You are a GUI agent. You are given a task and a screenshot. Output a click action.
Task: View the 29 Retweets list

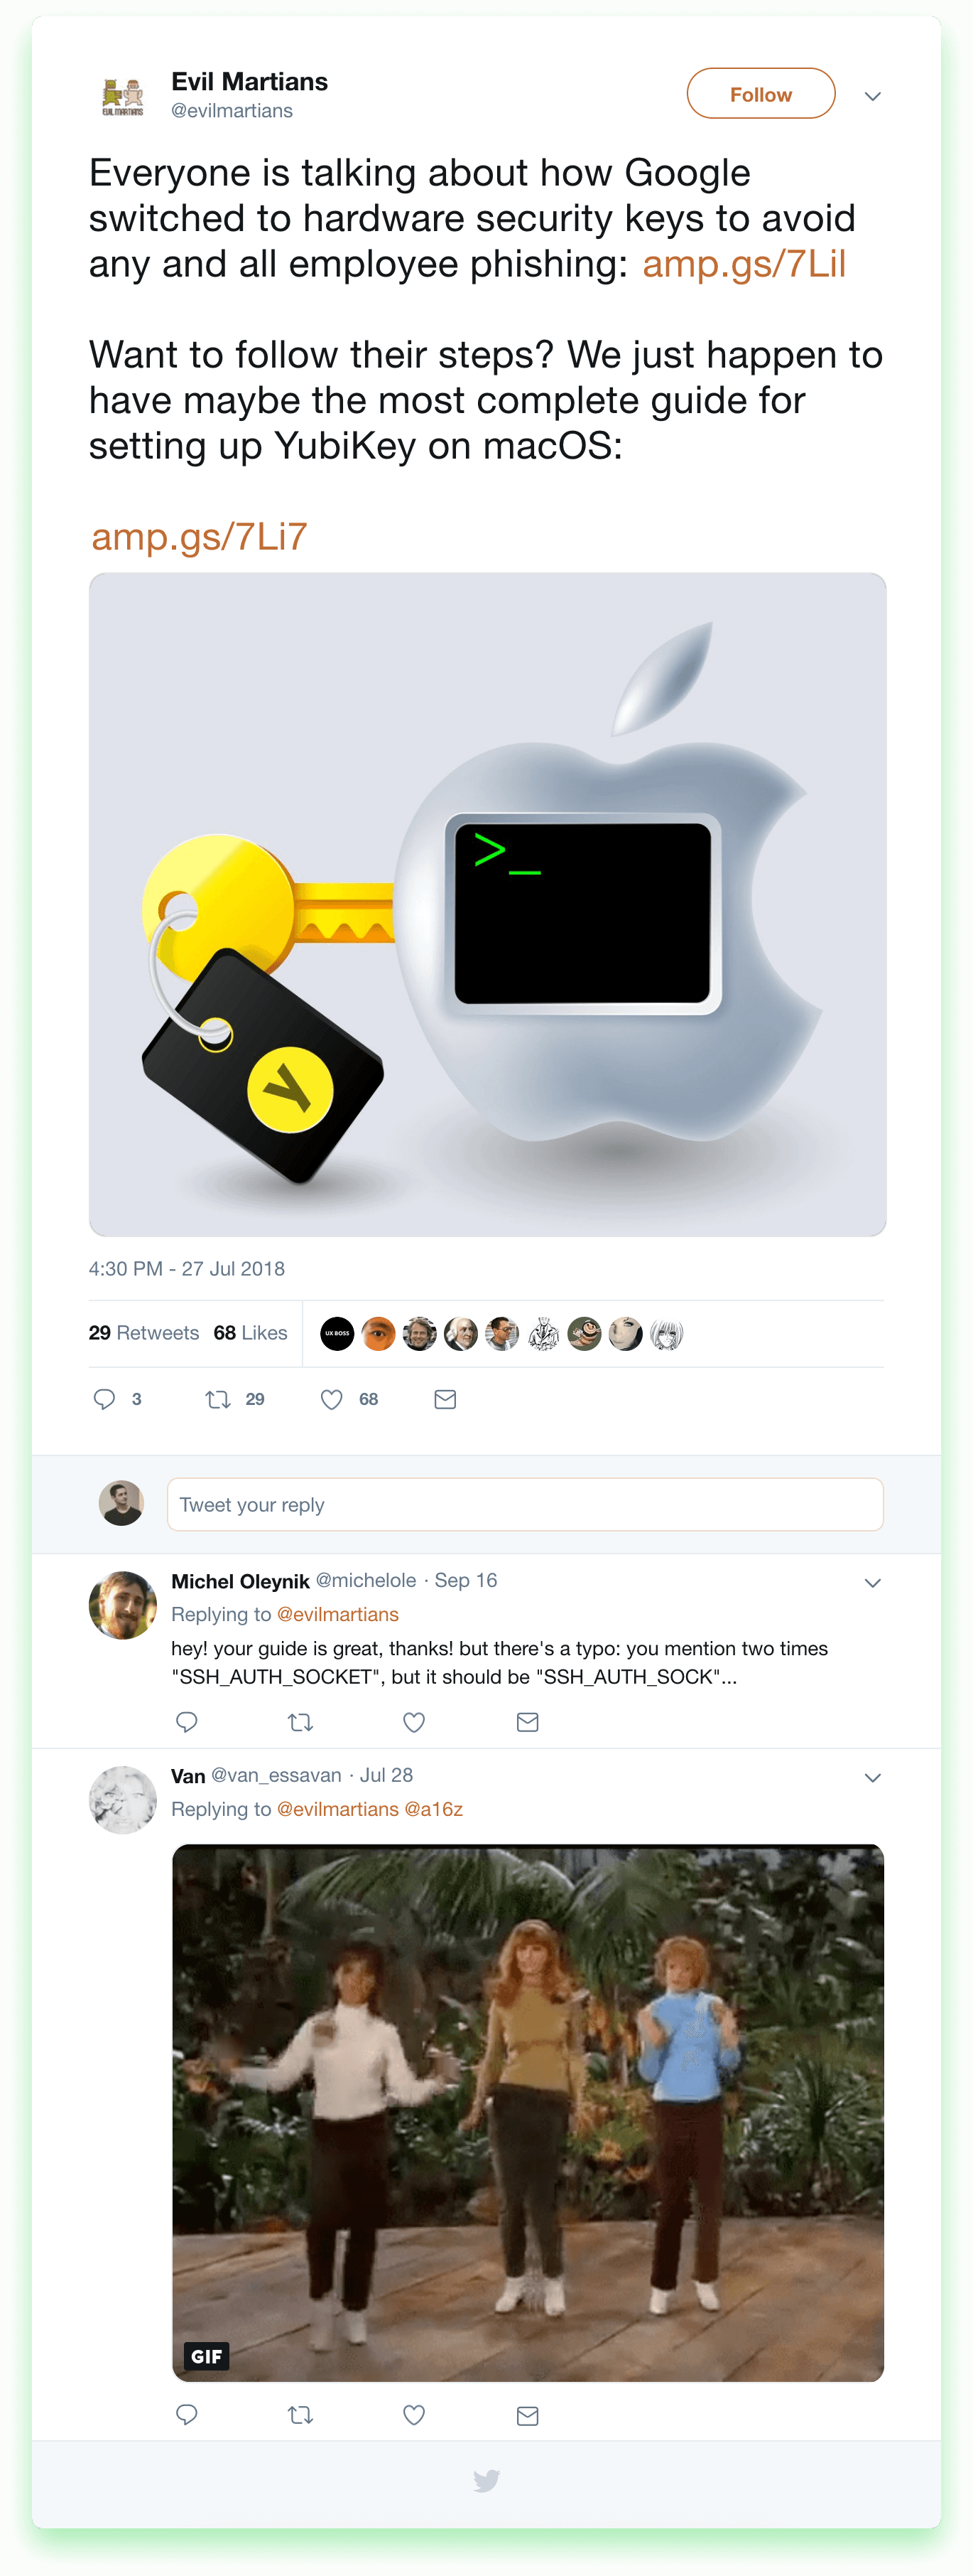[144, 1333]
